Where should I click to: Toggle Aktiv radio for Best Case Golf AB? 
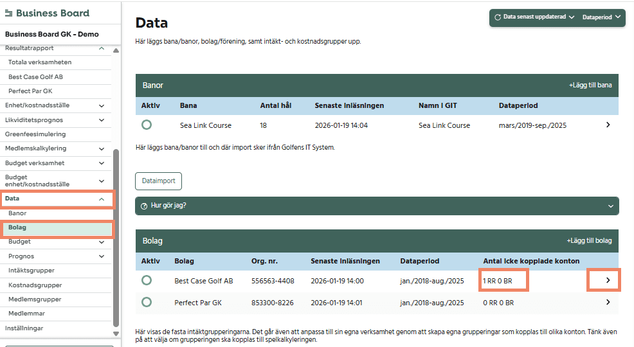click(147, 280)
